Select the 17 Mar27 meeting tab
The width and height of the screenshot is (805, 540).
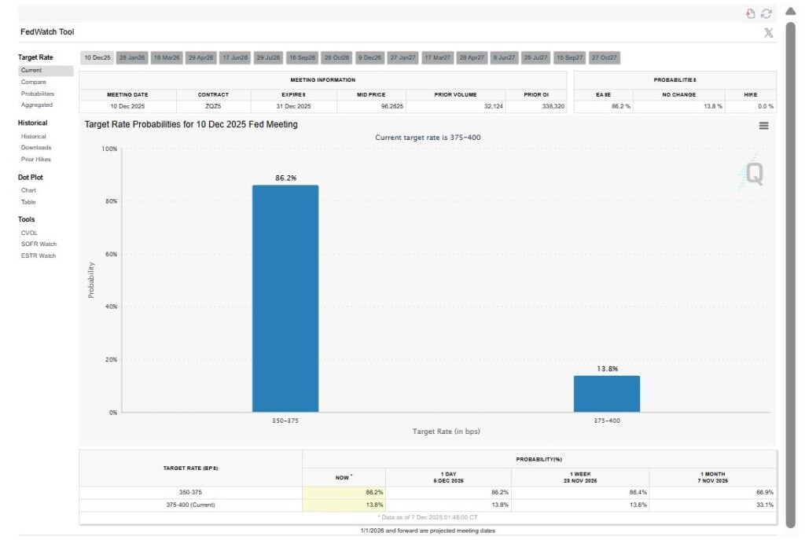(x=438, y=57)
